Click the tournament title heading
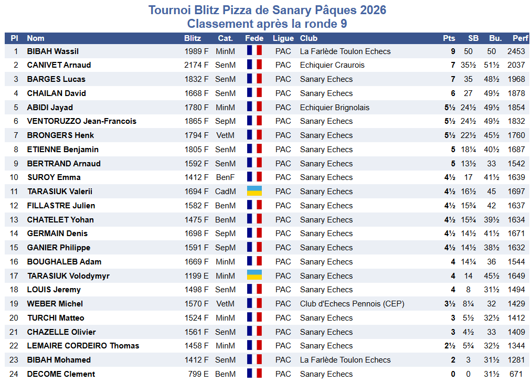 [267, 10]
